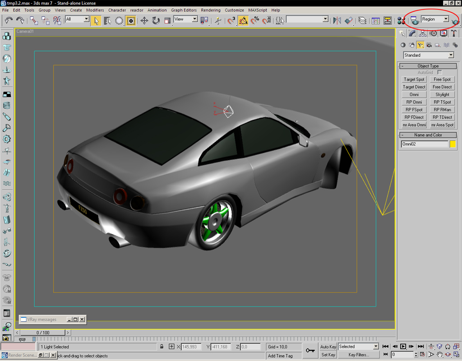Click the Target Spot light button

[414, 79]
